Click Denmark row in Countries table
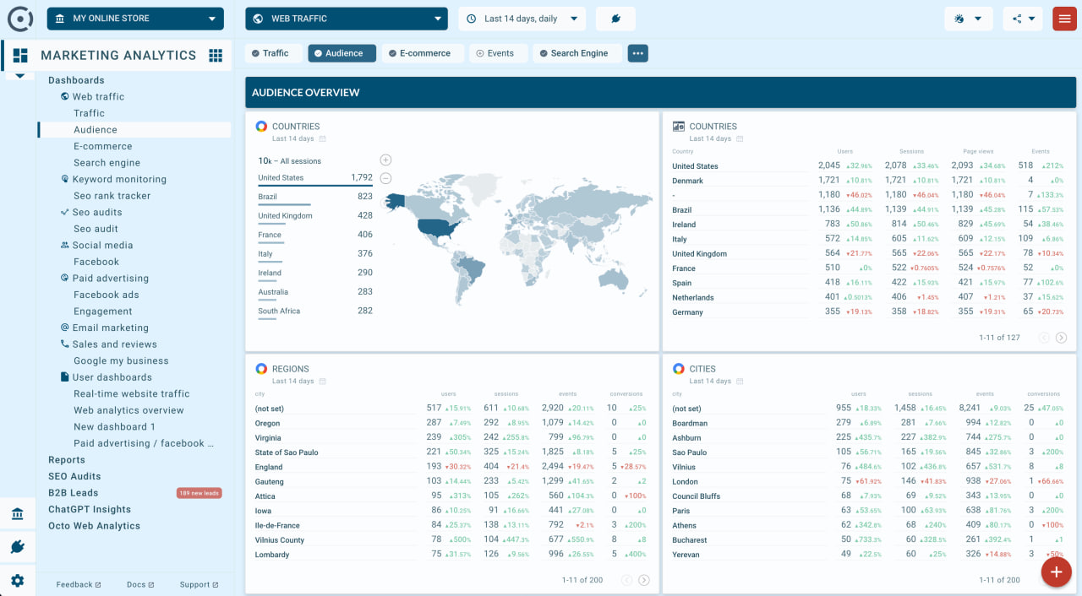Viewport: 1082px width, 596px height. coord(869,181)
